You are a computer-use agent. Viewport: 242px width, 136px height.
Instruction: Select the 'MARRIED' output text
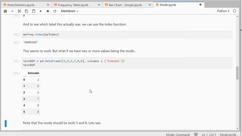click(31, 42)
